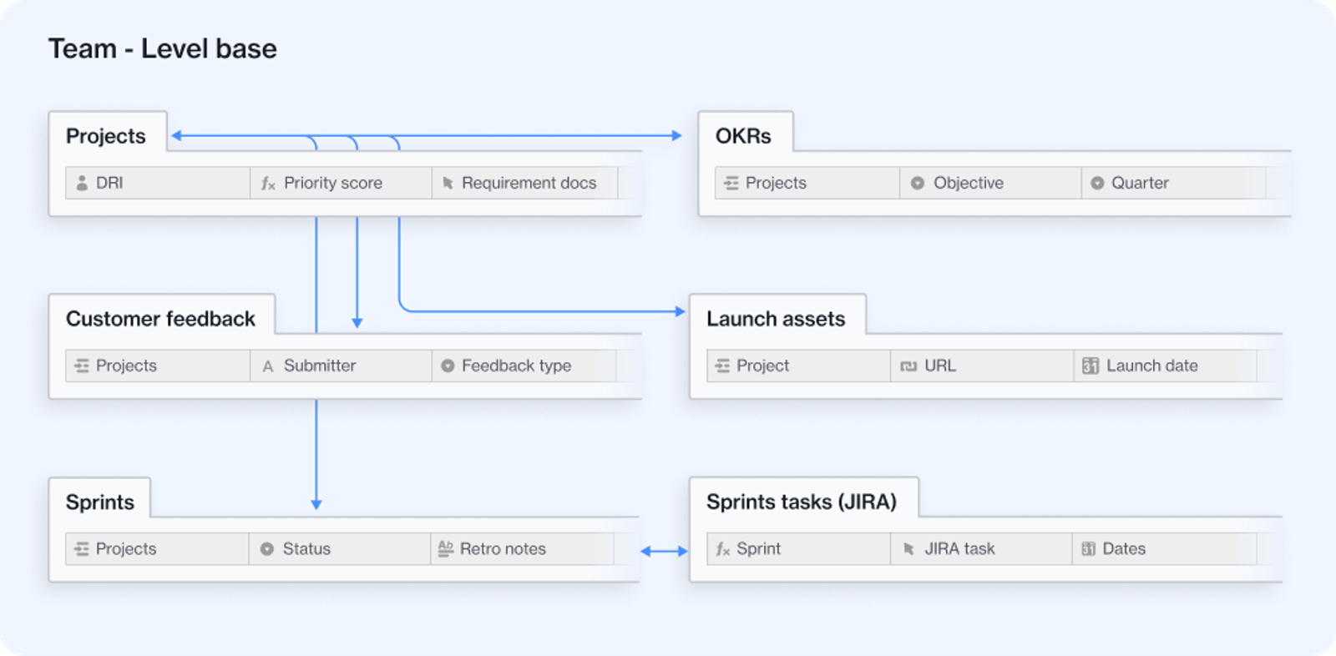Select the Quarter field label
The image size is (1336, 656).
[x=1140, y=183]
